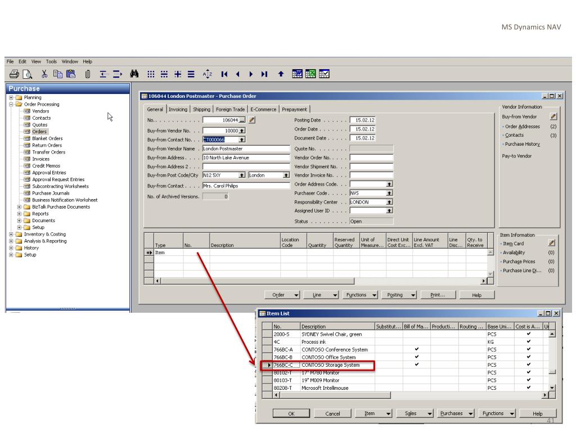576x432 pixels.
Task: Click the Vendors icon in navigation tree
Action: click(27, 111)
